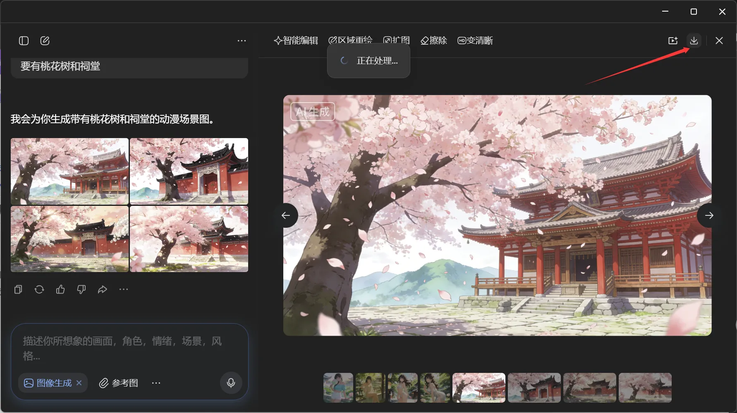The image size is (737, 413).
Task: Copy the generated response
Action: click(x=18, y=289)
